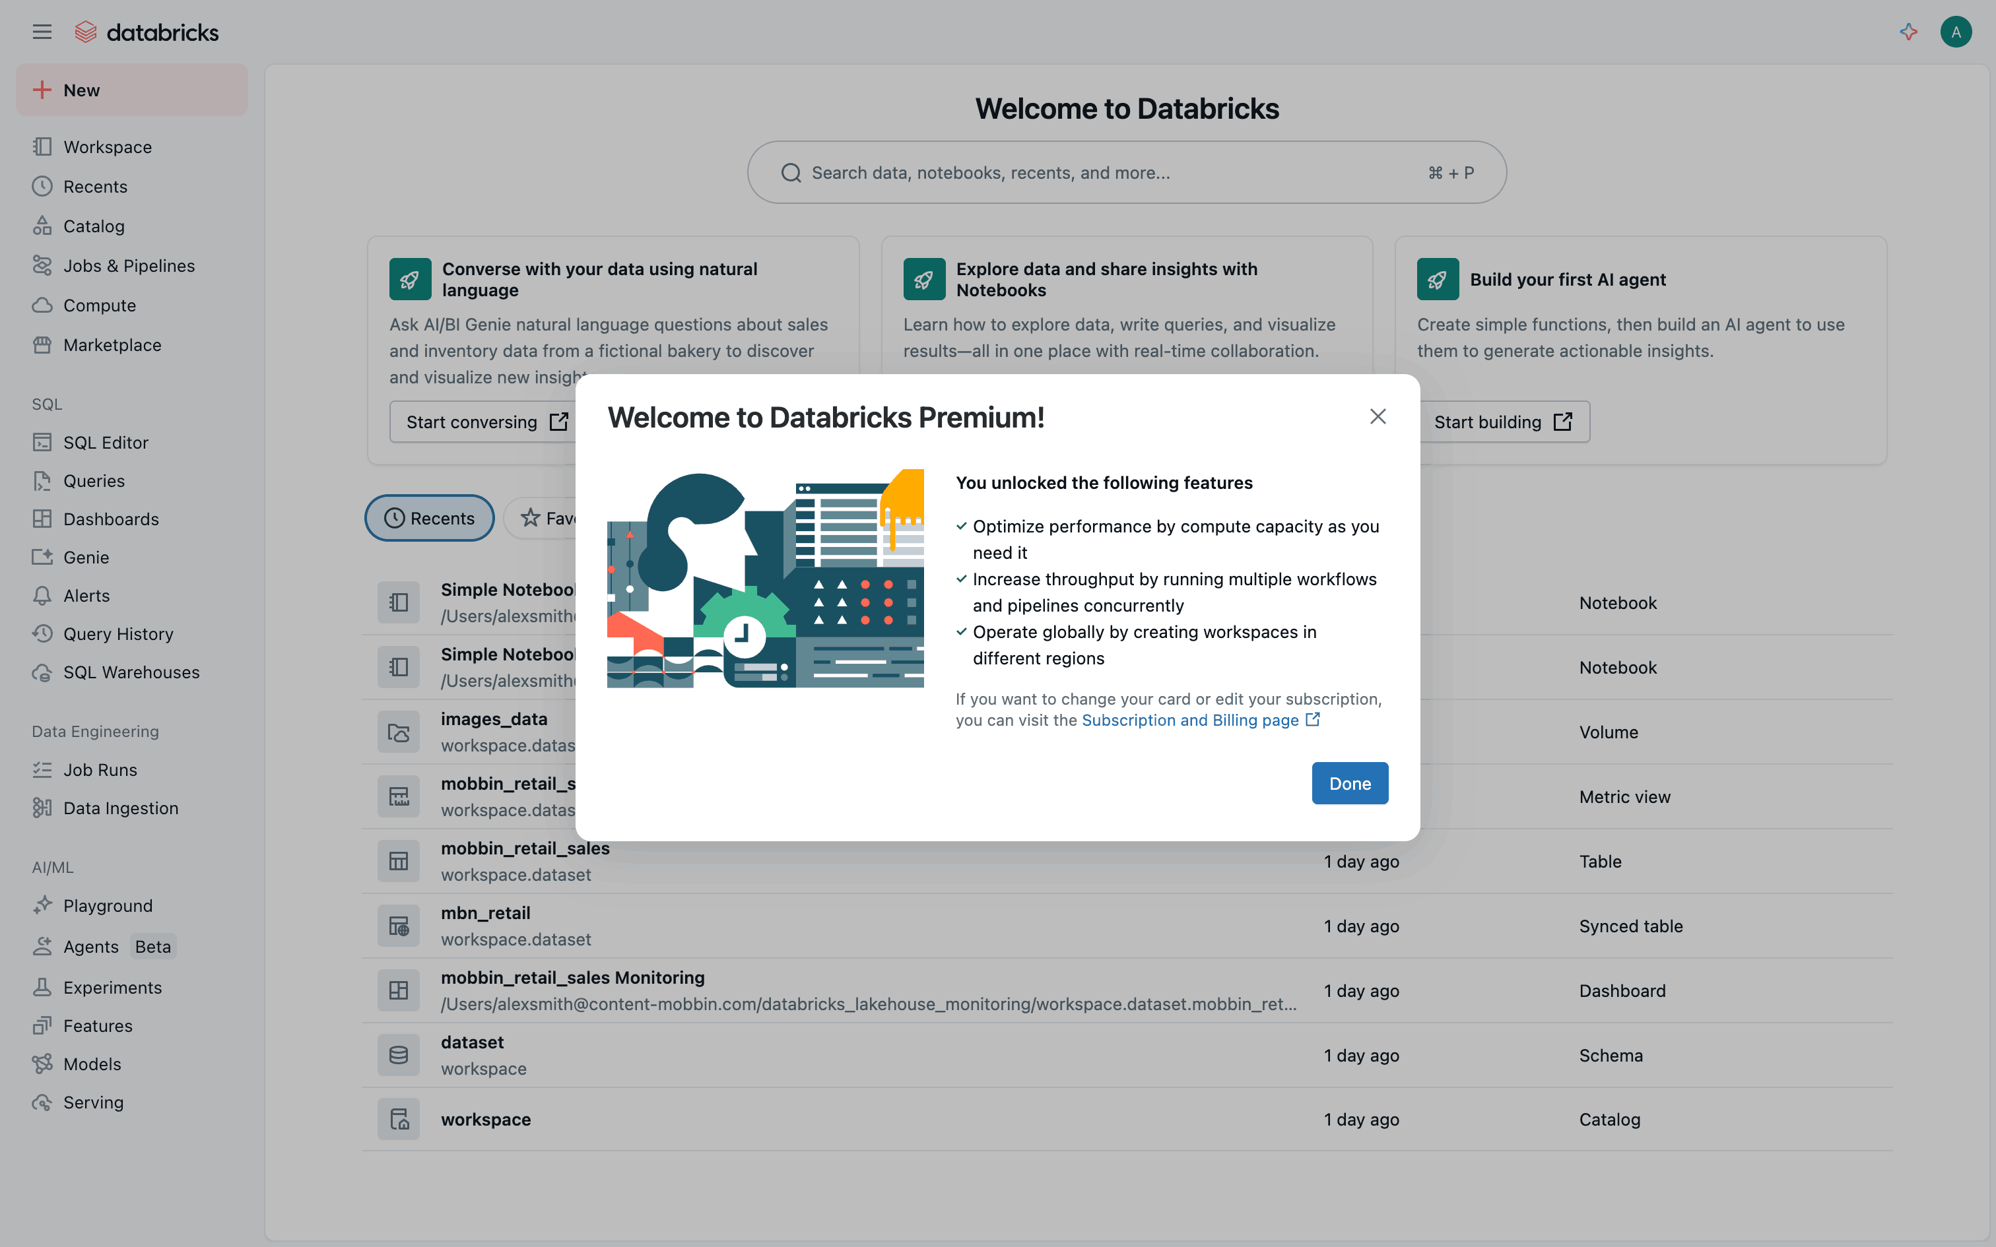Open Genie in the sidebar
Viewport: 1996px width, 1247px height.
pyautogui.click(x=86, y=558)
